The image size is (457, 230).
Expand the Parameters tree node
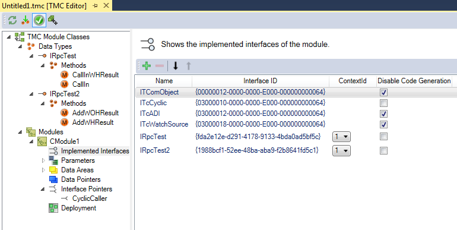coord(43,160)
